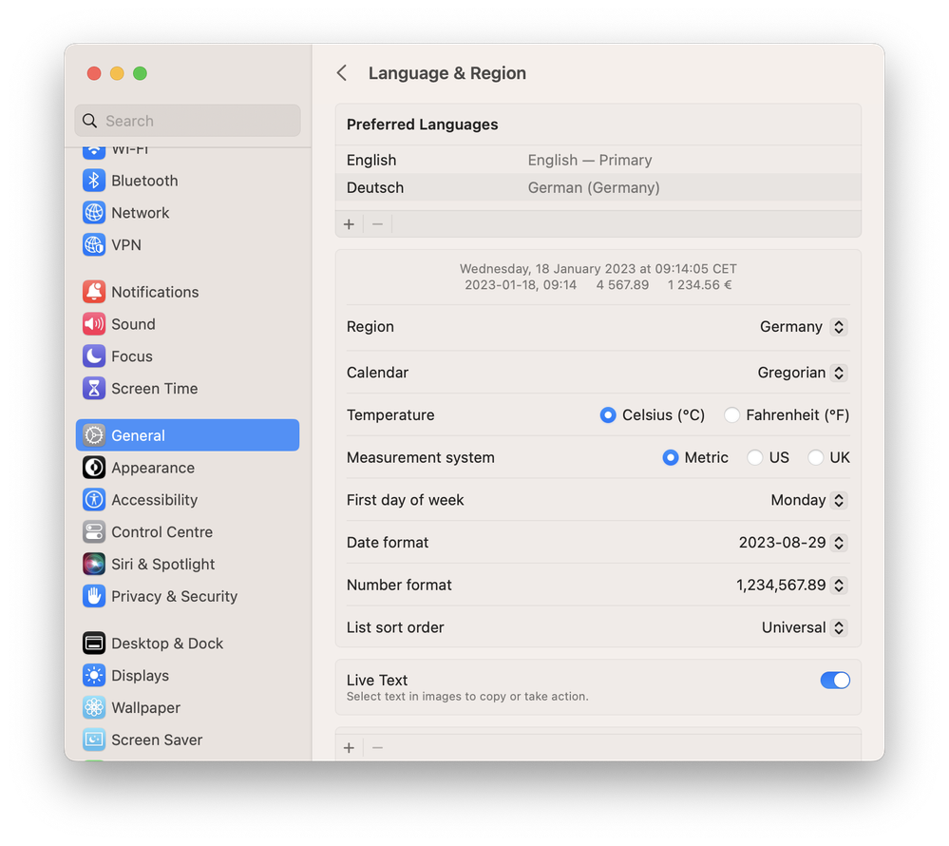The width and height of the screenshot is (949, 846).
Task: Click the Wallpaper flower icon
Action: click(x=94, y=707)
